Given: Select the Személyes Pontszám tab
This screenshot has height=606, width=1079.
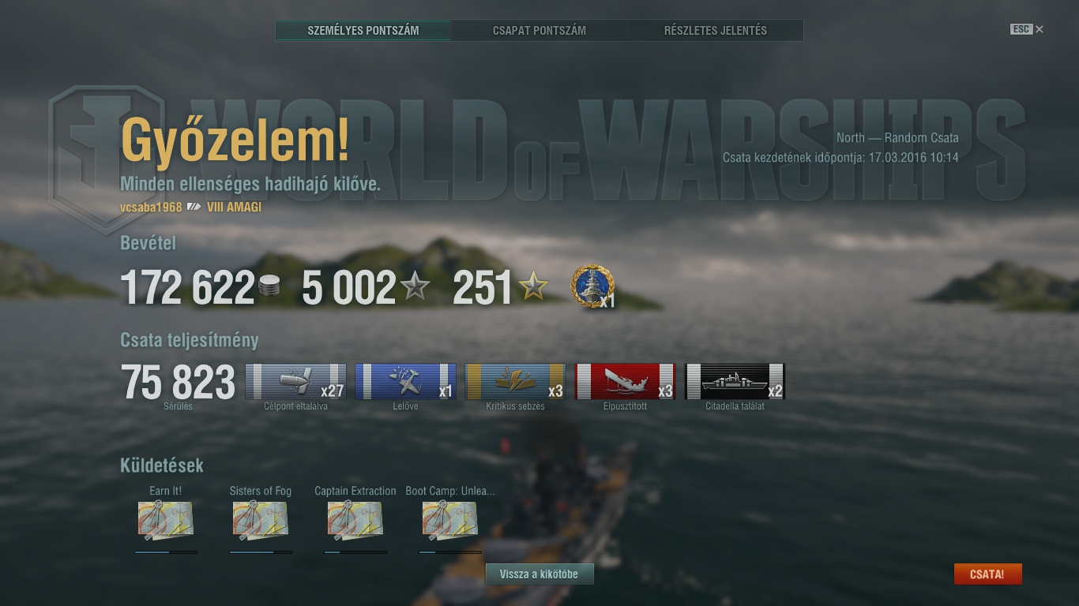Looking at the screenshot, I should [x=363, y=31].
